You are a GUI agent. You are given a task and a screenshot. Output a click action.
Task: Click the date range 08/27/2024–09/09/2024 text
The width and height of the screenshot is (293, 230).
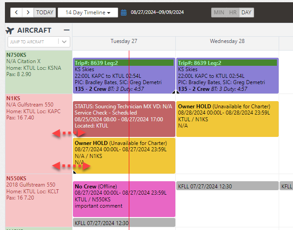(157, 13)
